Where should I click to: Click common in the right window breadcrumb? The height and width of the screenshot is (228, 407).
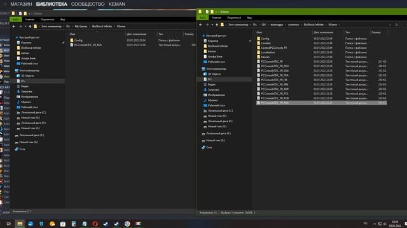click(293, 25)
